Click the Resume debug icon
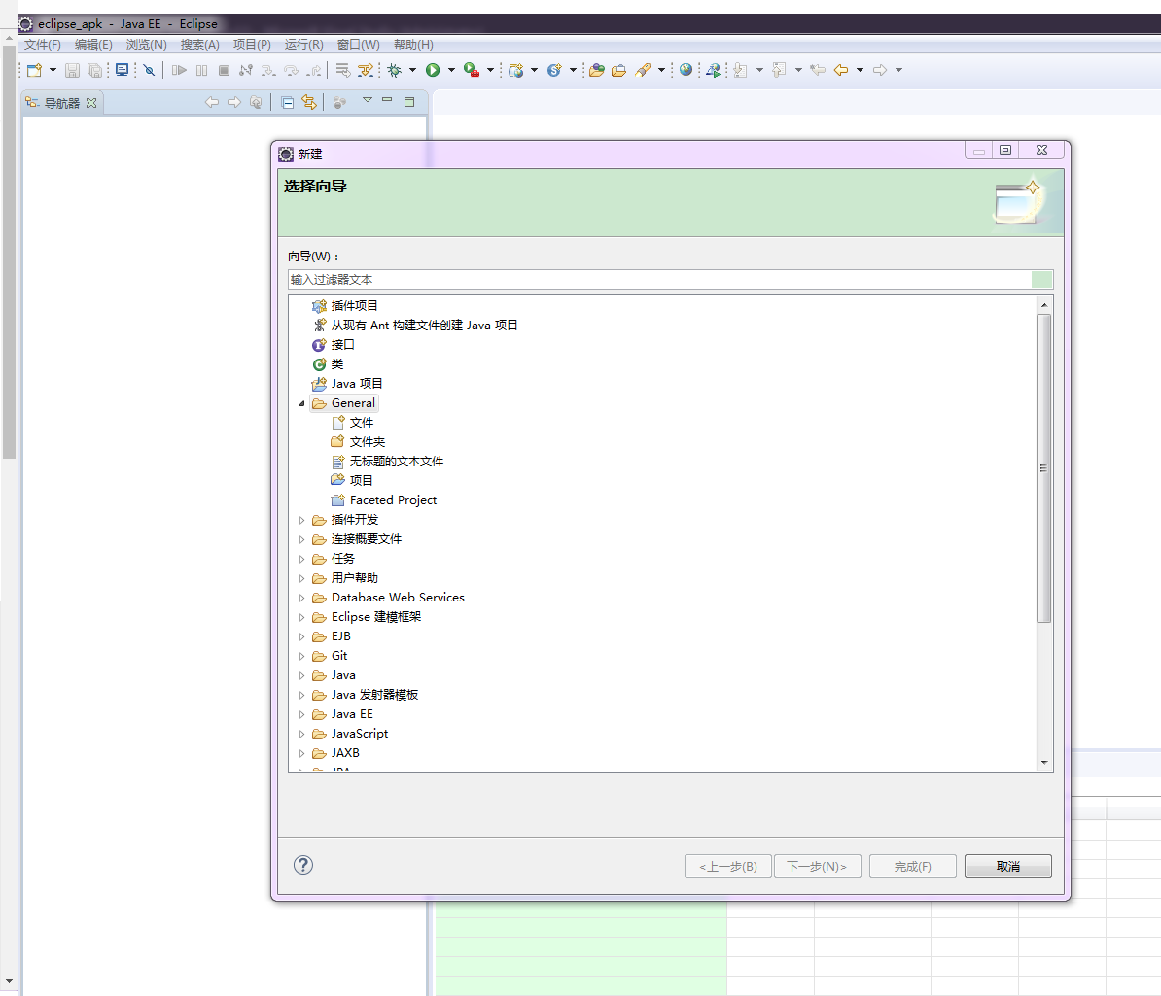Image resolution: width=1161 pixels, height=996 pixels. [179, 70]
